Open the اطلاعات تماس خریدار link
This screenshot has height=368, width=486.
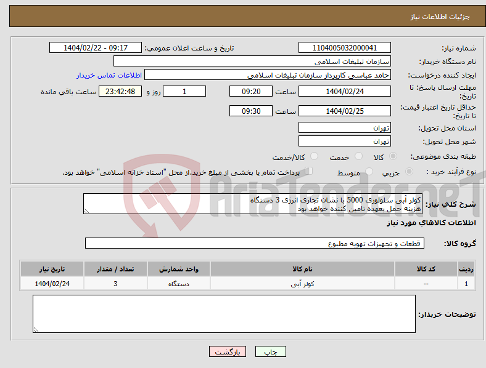(109, 75)
